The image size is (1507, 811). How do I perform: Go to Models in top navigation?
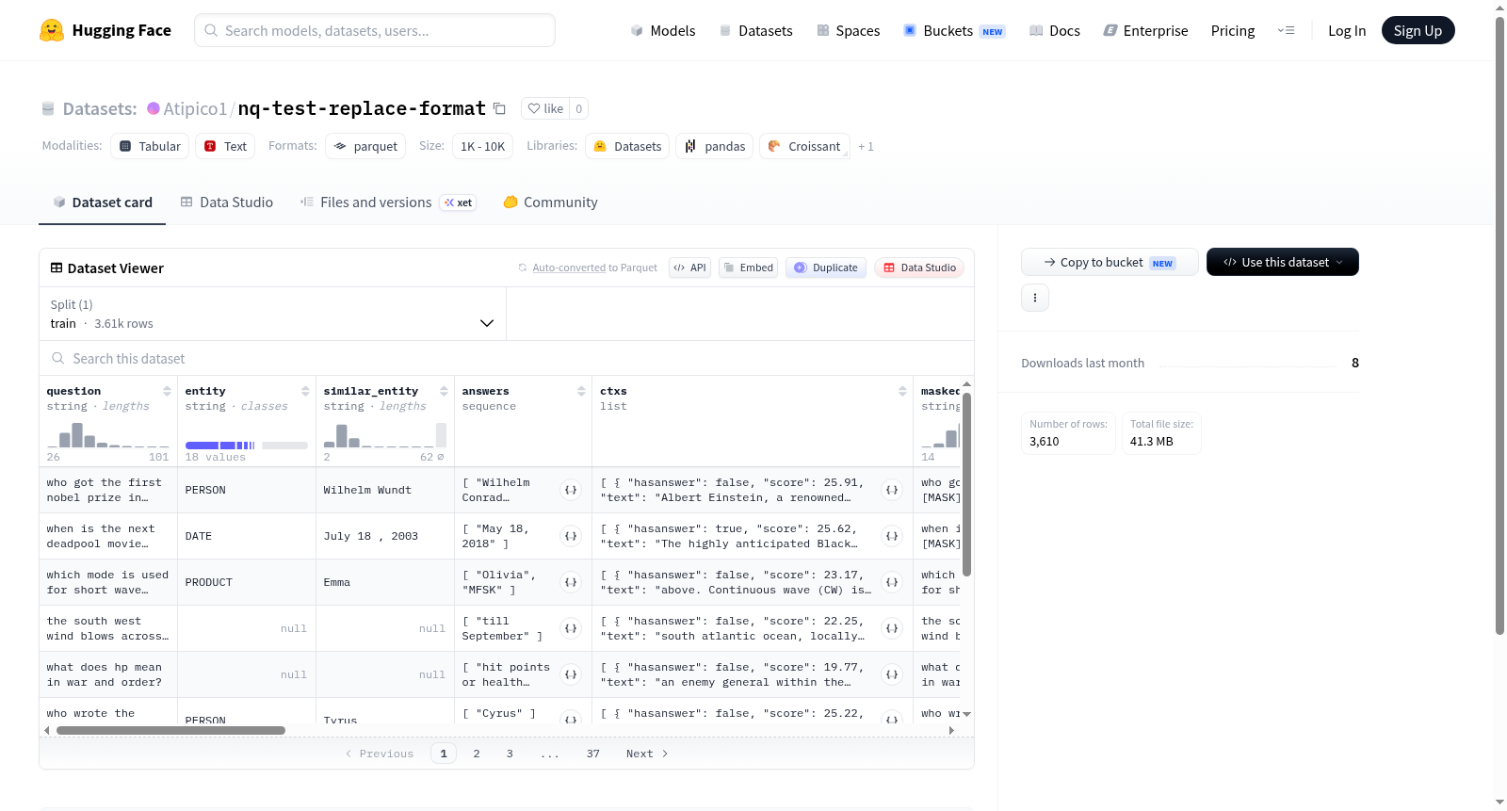[662, 30]
